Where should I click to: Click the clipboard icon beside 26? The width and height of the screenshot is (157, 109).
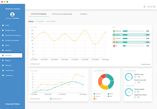tap(135, 92)
